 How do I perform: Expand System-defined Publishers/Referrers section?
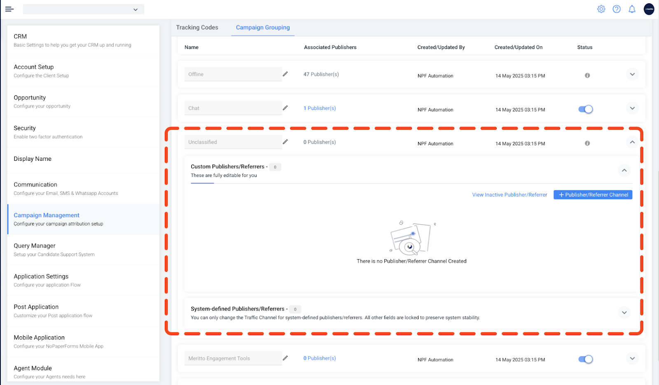coord(624,313)
